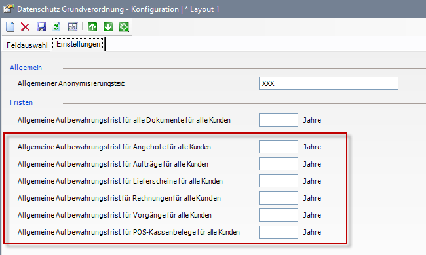Image resolution: width=426 pixels, height=255 pixels.
Task: Click the Jahre field for Angebote
Action: tap(278, 147)
